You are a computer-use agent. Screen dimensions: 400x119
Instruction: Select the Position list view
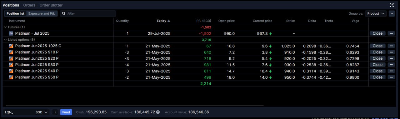[15, 13]
